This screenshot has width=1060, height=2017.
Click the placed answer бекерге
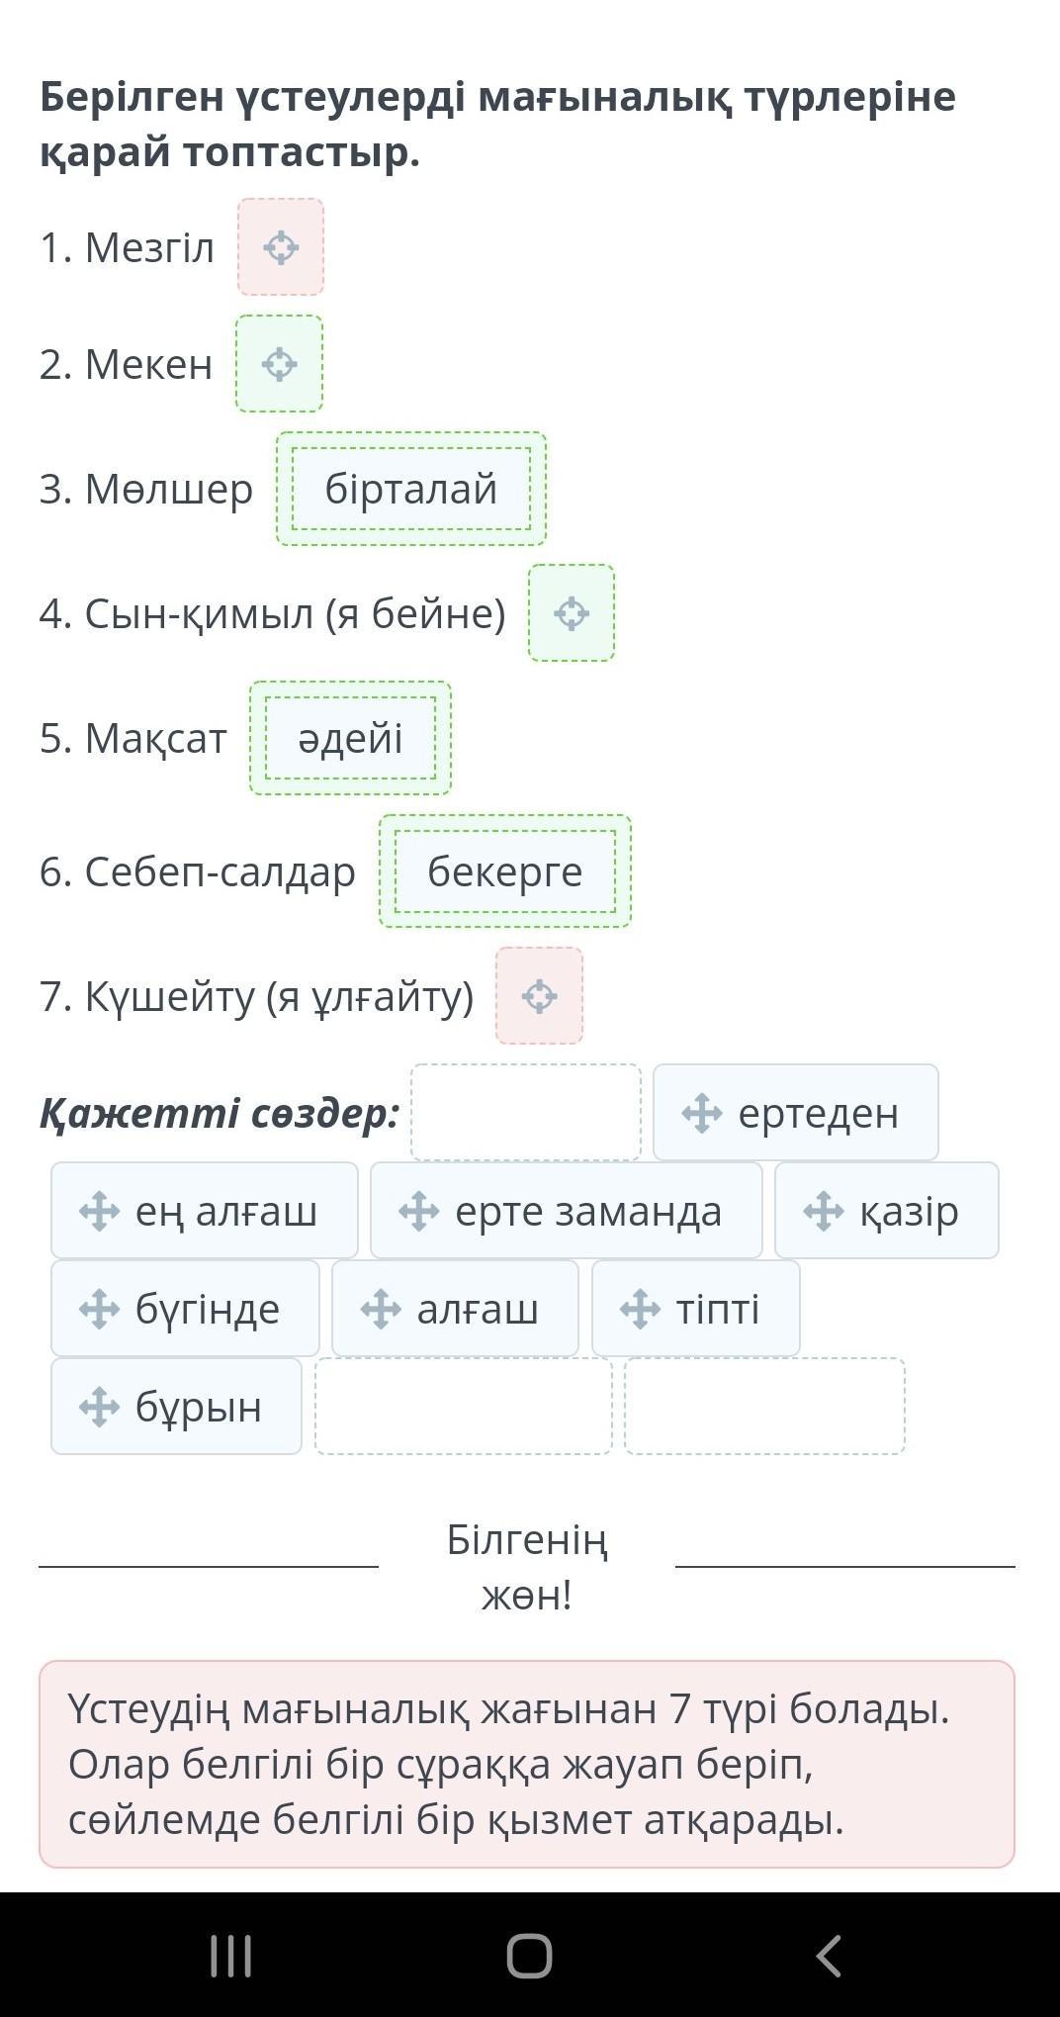[504, 871]
